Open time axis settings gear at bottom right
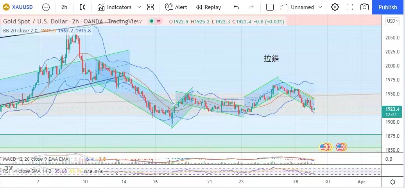The width and height of the screenshot is (405, 188). (x=392, y=182)
